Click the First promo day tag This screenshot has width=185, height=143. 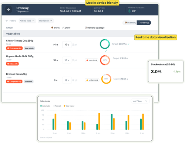[14, 48]
